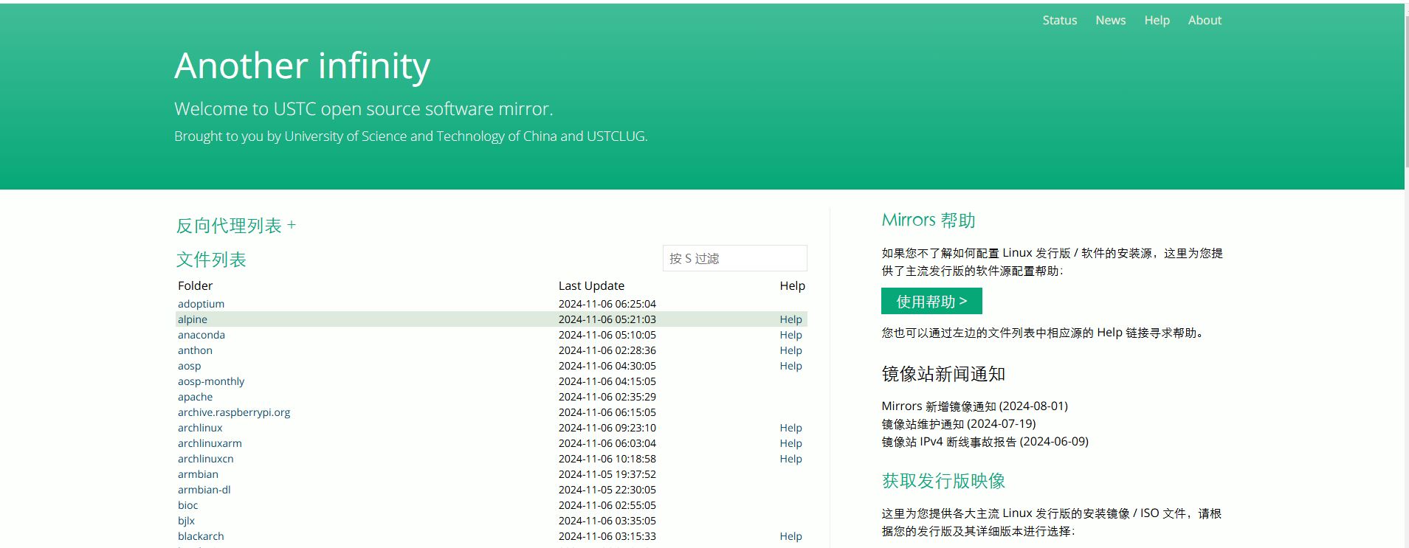Open the anaconda folder

tap(201, 335)
